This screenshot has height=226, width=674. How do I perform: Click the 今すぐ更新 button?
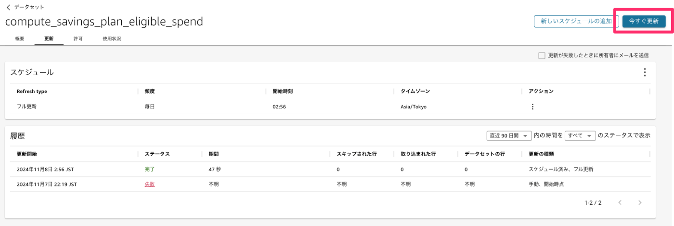[x=644, y=21]
